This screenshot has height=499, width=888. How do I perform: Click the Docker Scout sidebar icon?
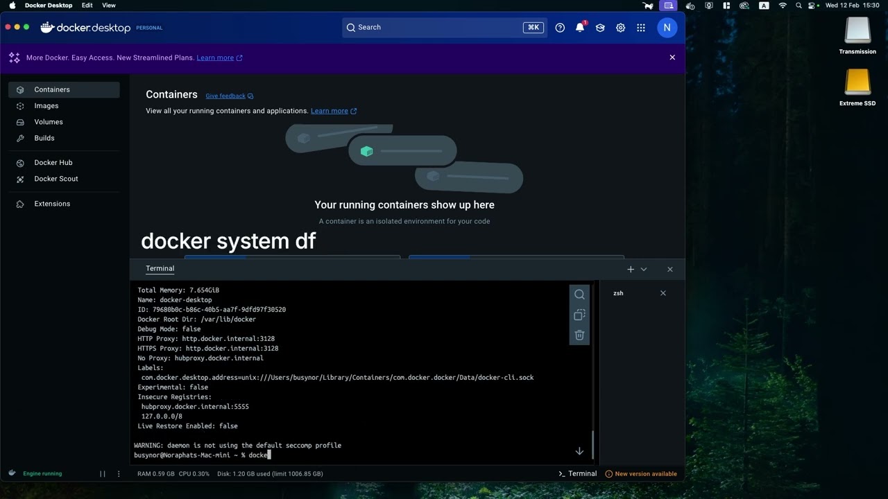[20, 178]
